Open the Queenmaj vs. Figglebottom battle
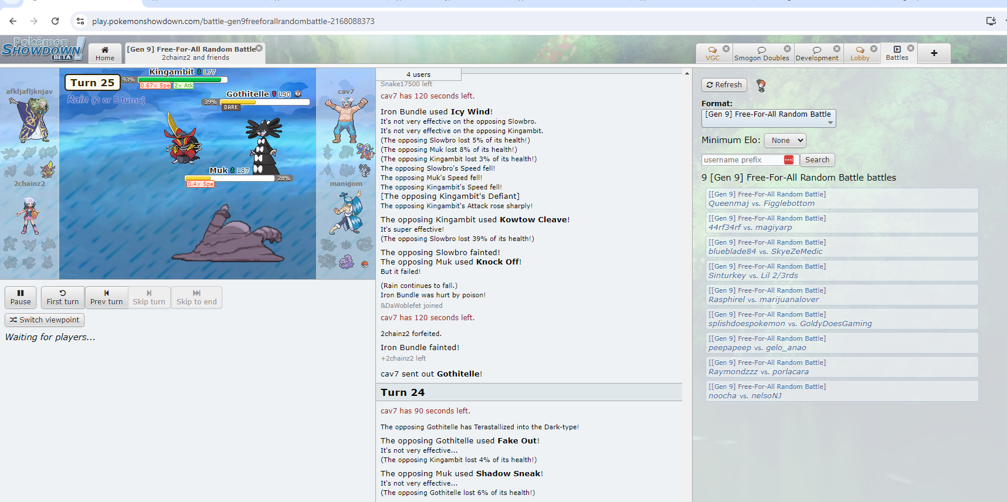This screenshot has width=1007, height=502. pos(842,199)
